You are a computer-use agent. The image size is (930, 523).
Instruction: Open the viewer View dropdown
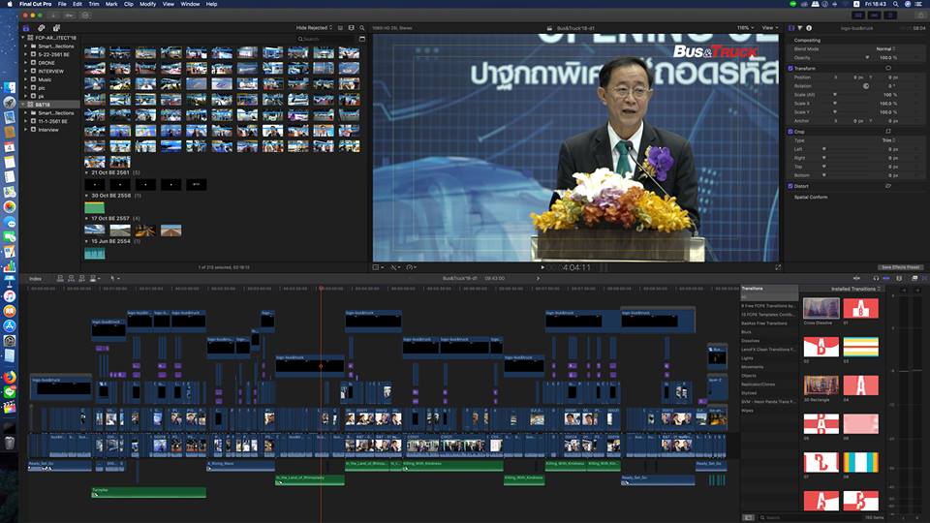click(769, 27)
